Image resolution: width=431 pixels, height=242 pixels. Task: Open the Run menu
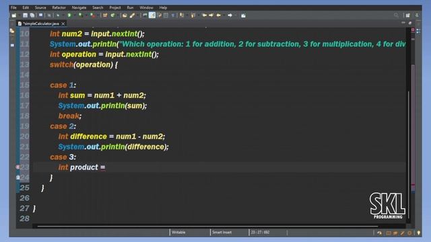tap(130, 7)
